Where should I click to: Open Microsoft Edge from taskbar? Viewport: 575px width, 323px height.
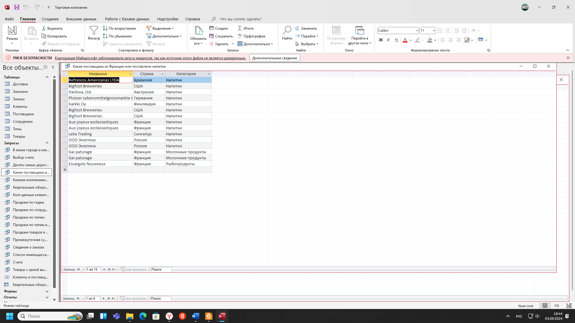tap(143, 316)
